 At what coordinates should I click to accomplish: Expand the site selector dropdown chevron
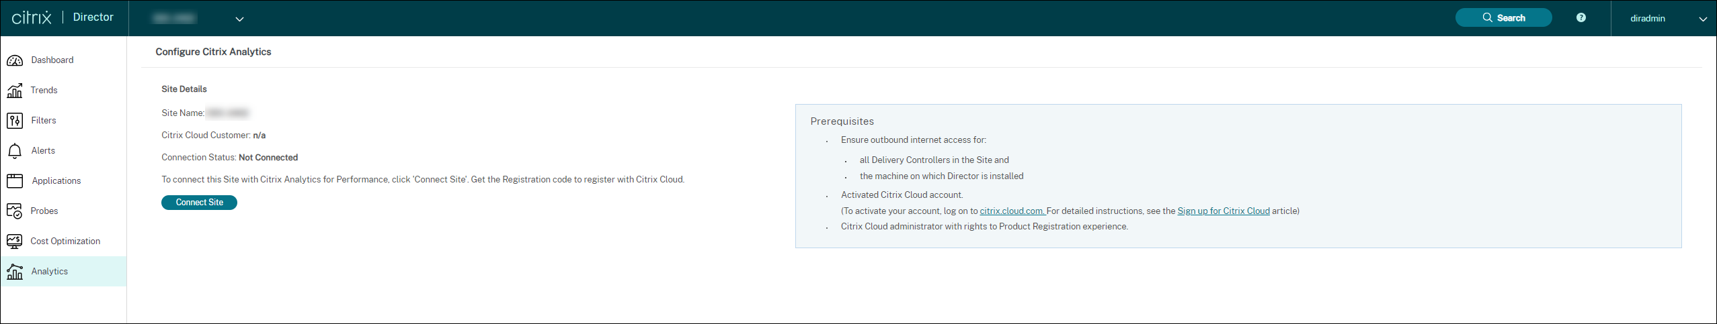click(239, 19)
